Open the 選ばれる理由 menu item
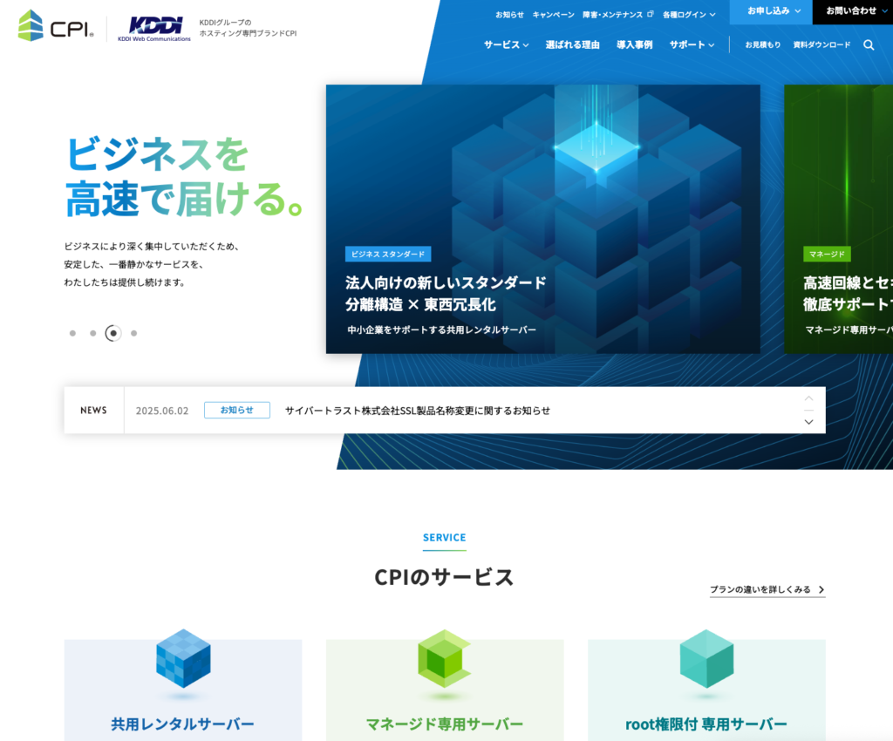Screen dimensions: 893x741 coord(572,45)
